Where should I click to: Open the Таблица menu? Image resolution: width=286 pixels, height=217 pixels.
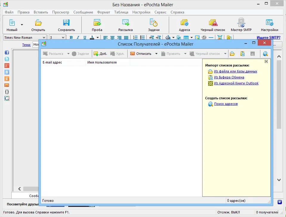[x=121, y=12]
